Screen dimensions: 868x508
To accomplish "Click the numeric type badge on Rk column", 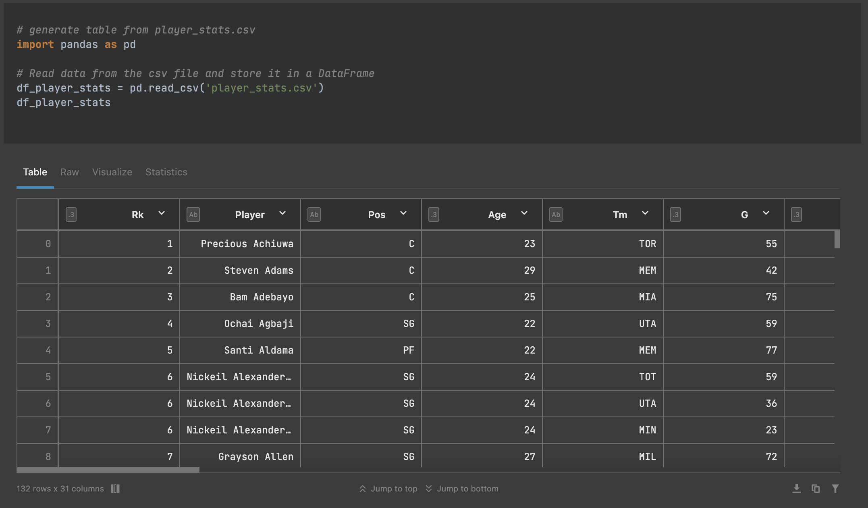I will [x=71, y=214].
